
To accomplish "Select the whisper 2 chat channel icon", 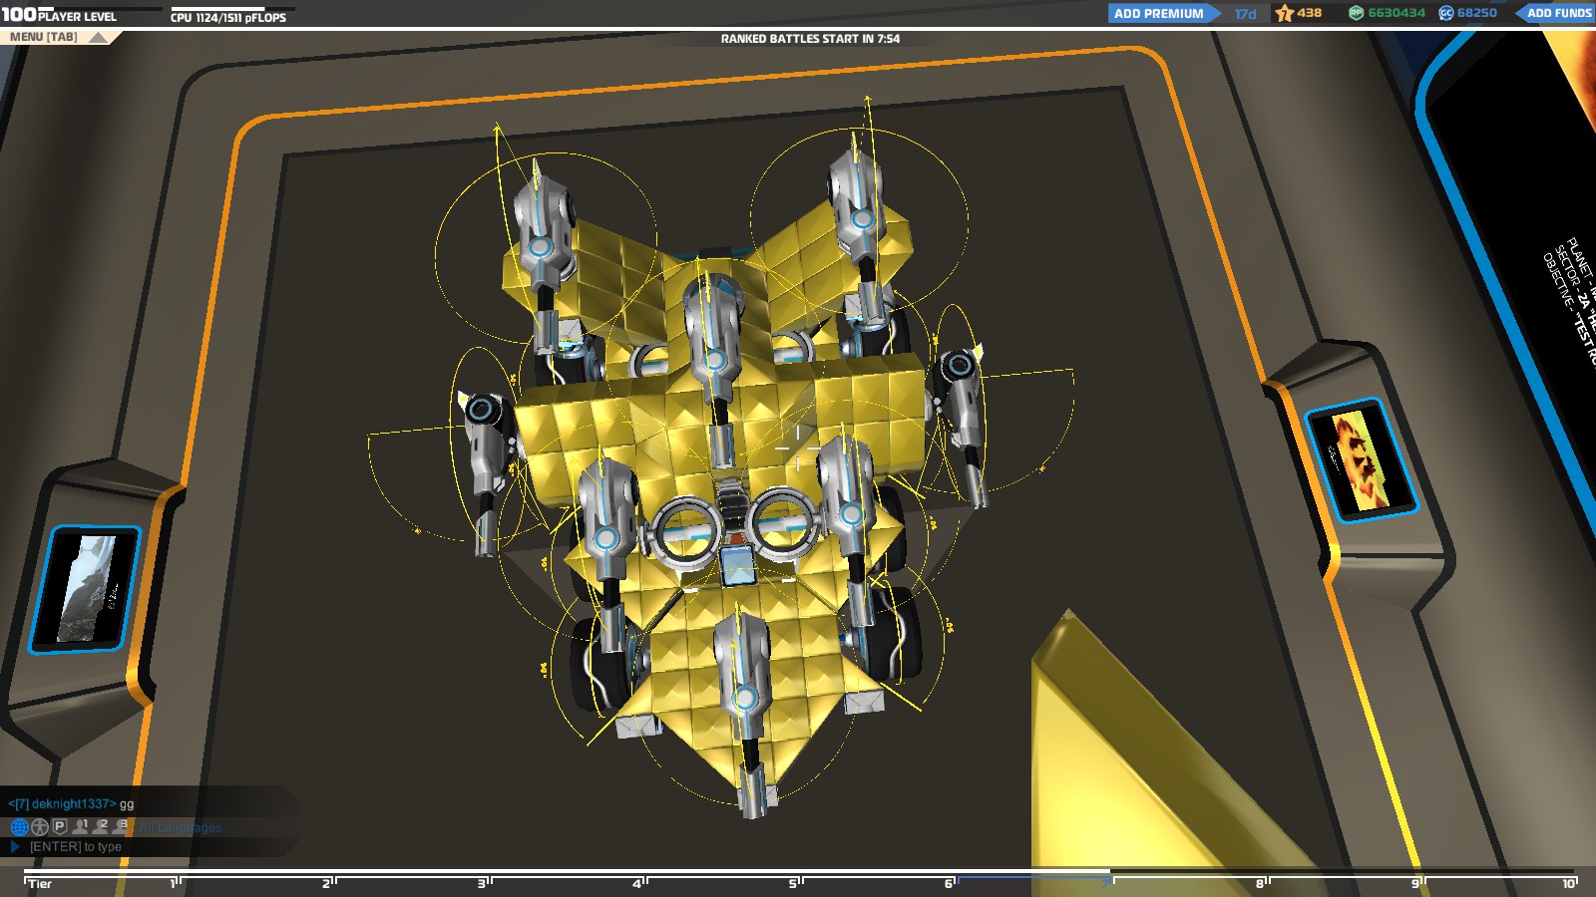I will tap(100, 827).
